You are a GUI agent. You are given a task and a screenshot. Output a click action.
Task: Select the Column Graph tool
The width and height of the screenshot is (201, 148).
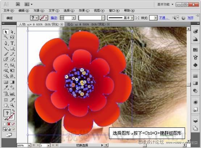[x=12, y=94]
